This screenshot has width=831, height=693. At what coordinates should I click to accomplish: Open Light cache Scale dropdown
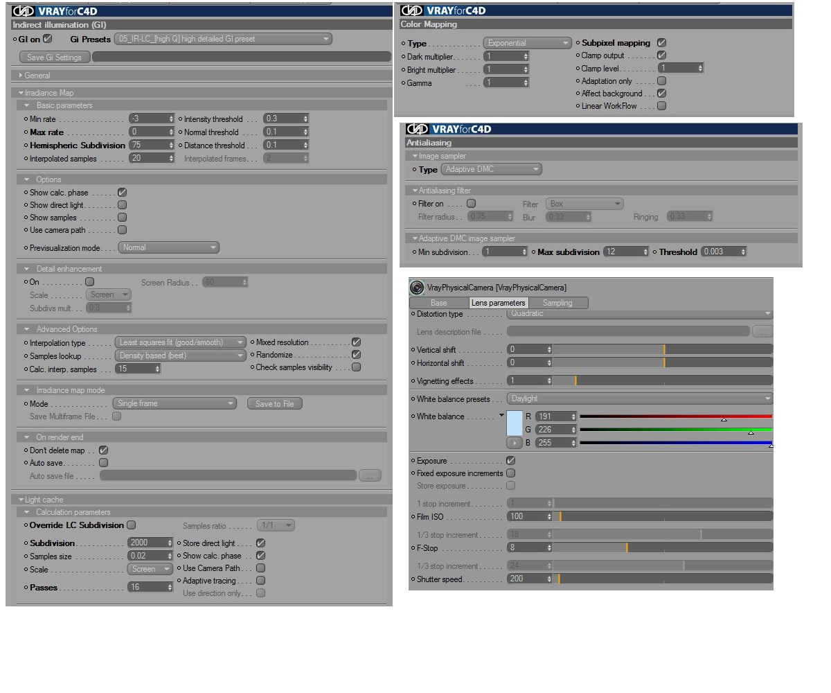150,569
